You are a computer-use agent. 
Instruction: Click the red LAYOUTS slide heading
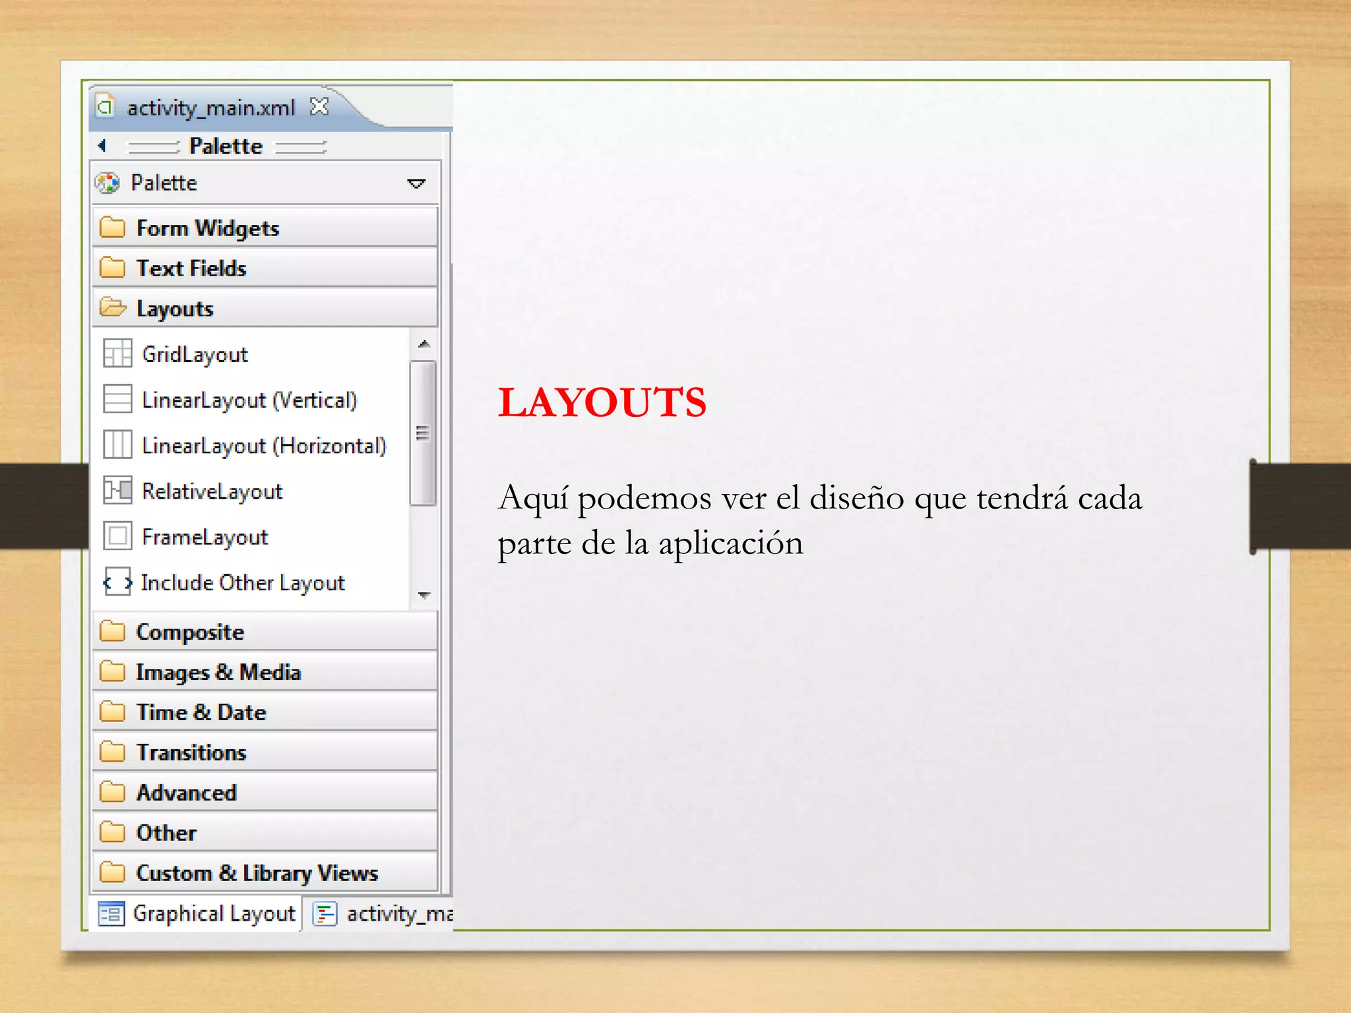(x=602, y=402)
